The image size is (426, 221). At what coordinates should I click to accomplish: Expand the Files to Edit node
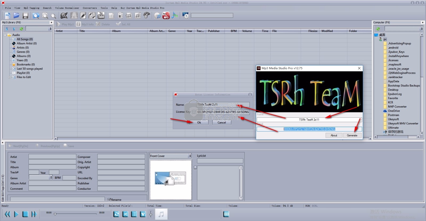tap(10, 77)
